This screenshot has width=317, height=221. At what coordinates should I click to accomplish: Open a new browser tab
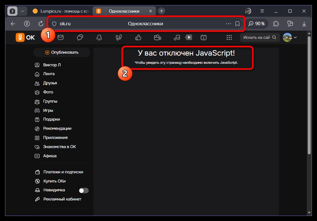(161, 11)
